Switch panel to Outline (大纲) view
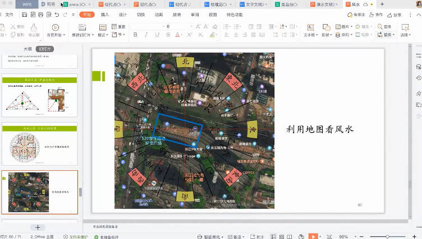 pos(27,49)
